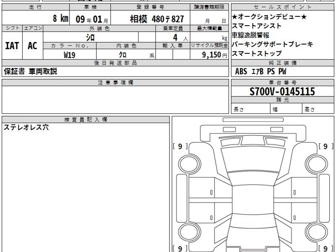Select the "エアコン" header cell
The width and height of the screenshot is (336, 252).
point(33,28)
